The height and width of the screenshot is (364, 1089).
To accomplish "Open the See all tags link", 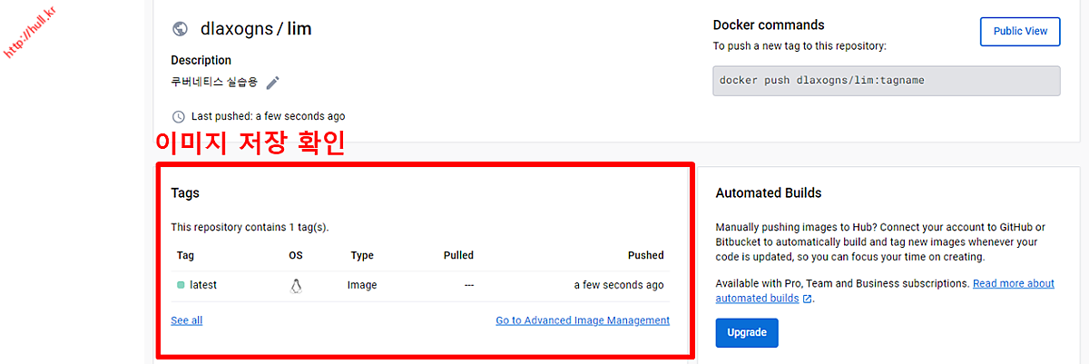I will point(186,320).
